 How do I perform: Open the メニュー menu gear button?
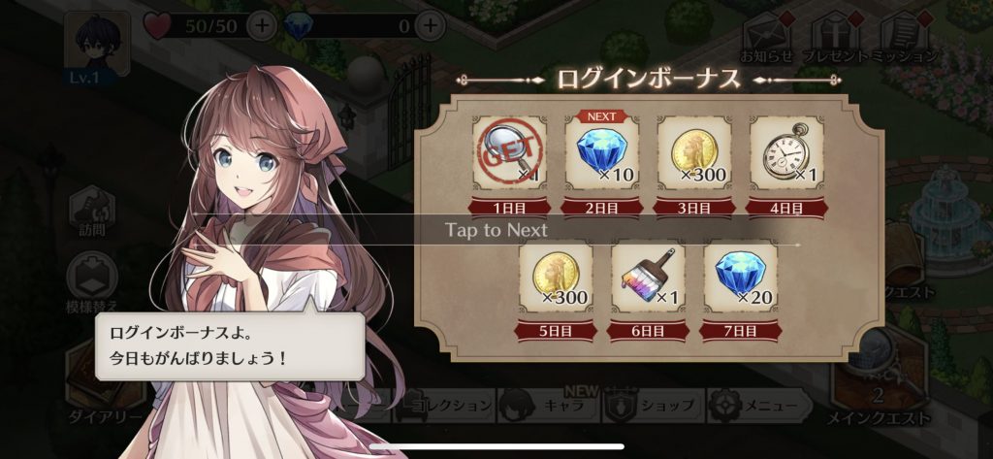(758, 406)
